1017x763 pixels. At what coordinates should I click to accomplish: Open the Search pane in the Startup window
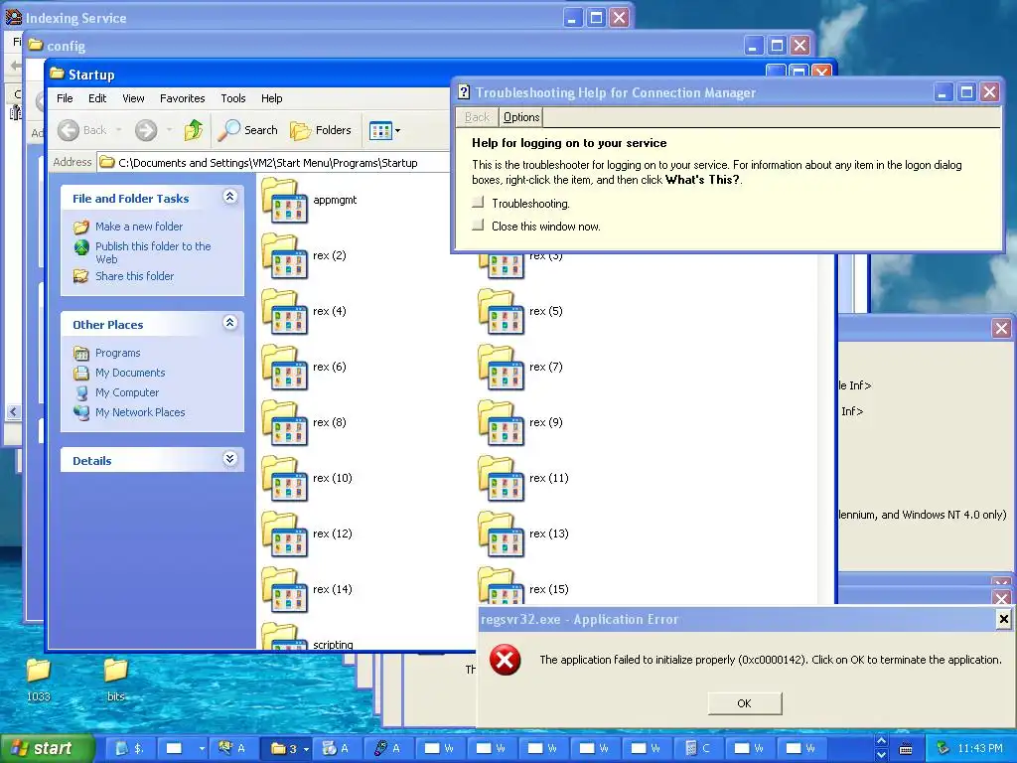(247, 130)
